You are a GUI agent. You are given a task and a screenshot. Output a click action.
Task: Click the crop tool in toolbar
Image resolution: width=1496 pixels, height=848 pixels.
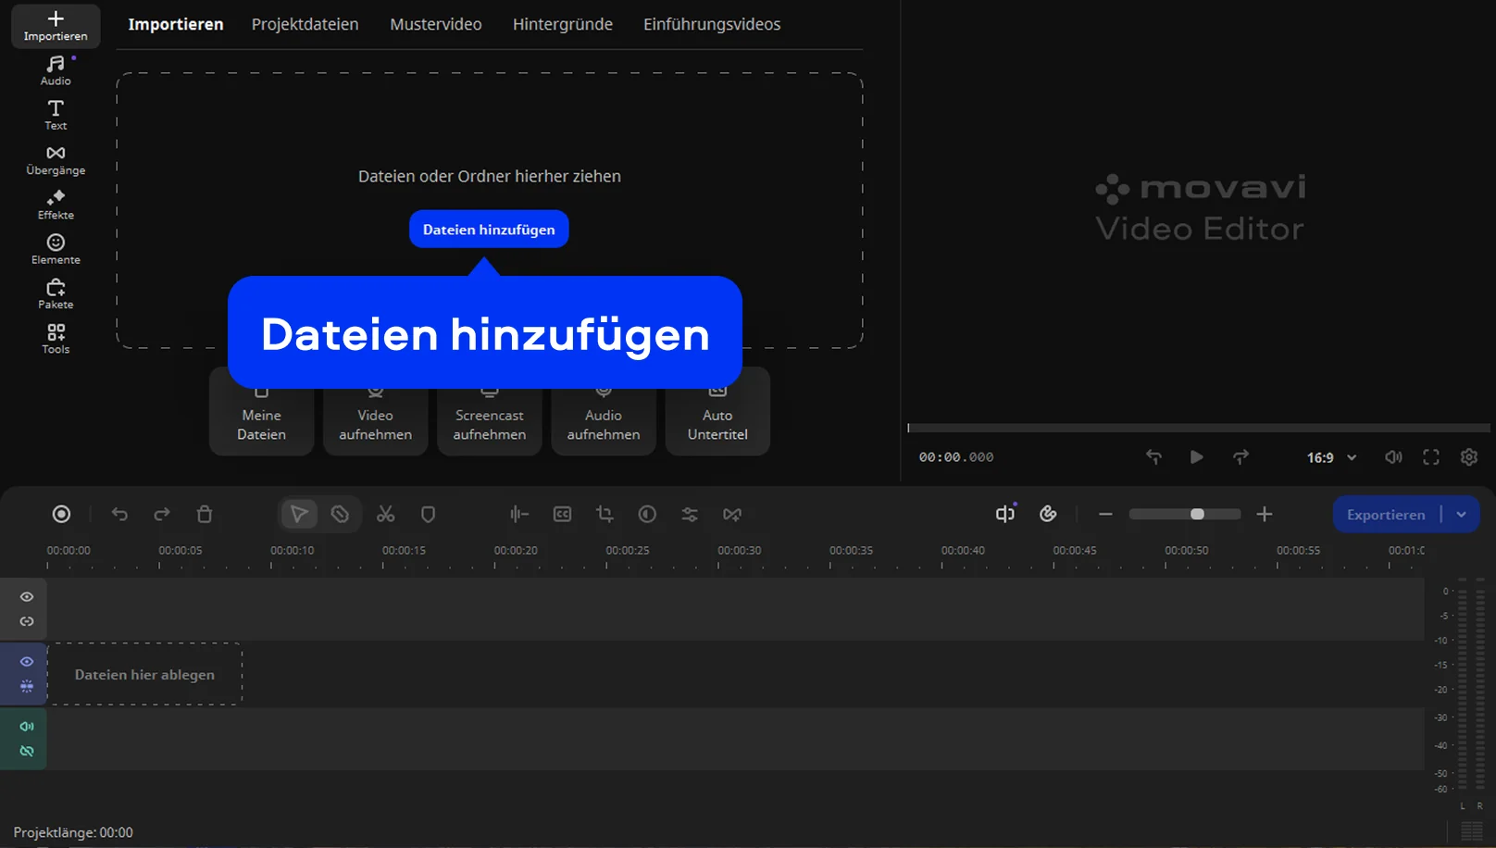point(605,514)
